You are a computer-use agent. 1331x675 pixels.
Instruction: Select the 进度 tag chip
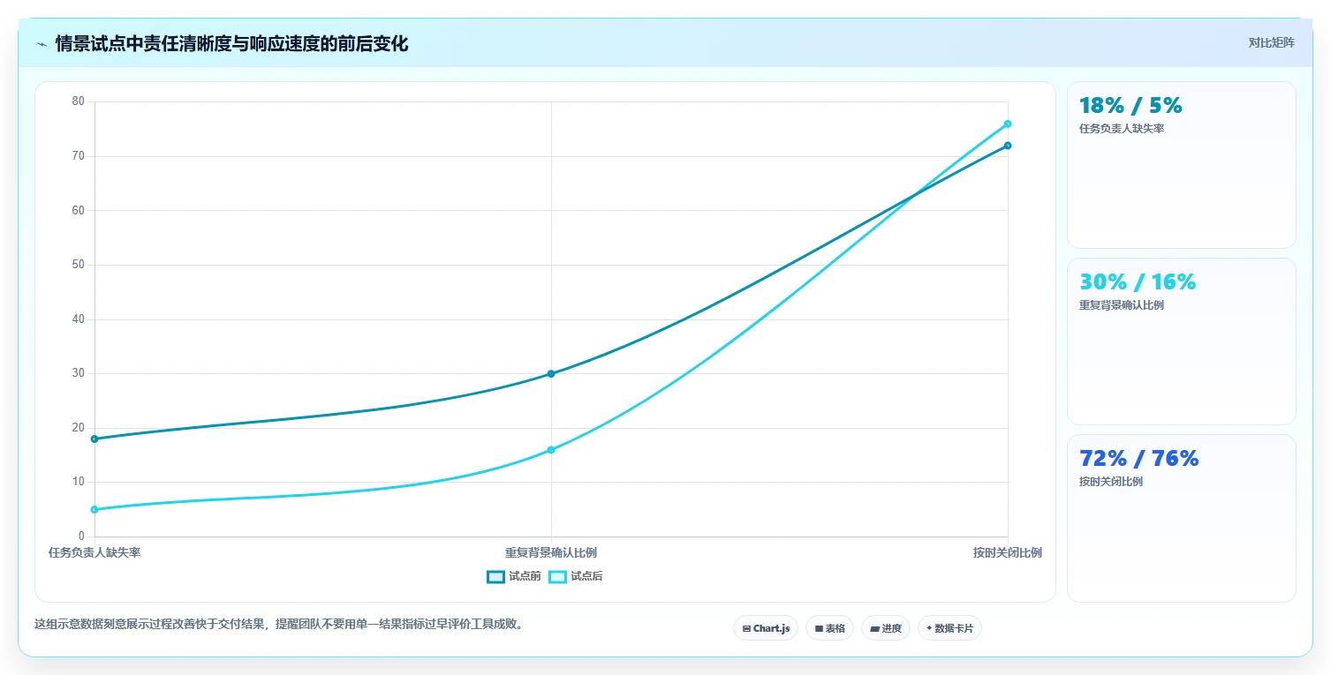[885, 628]
